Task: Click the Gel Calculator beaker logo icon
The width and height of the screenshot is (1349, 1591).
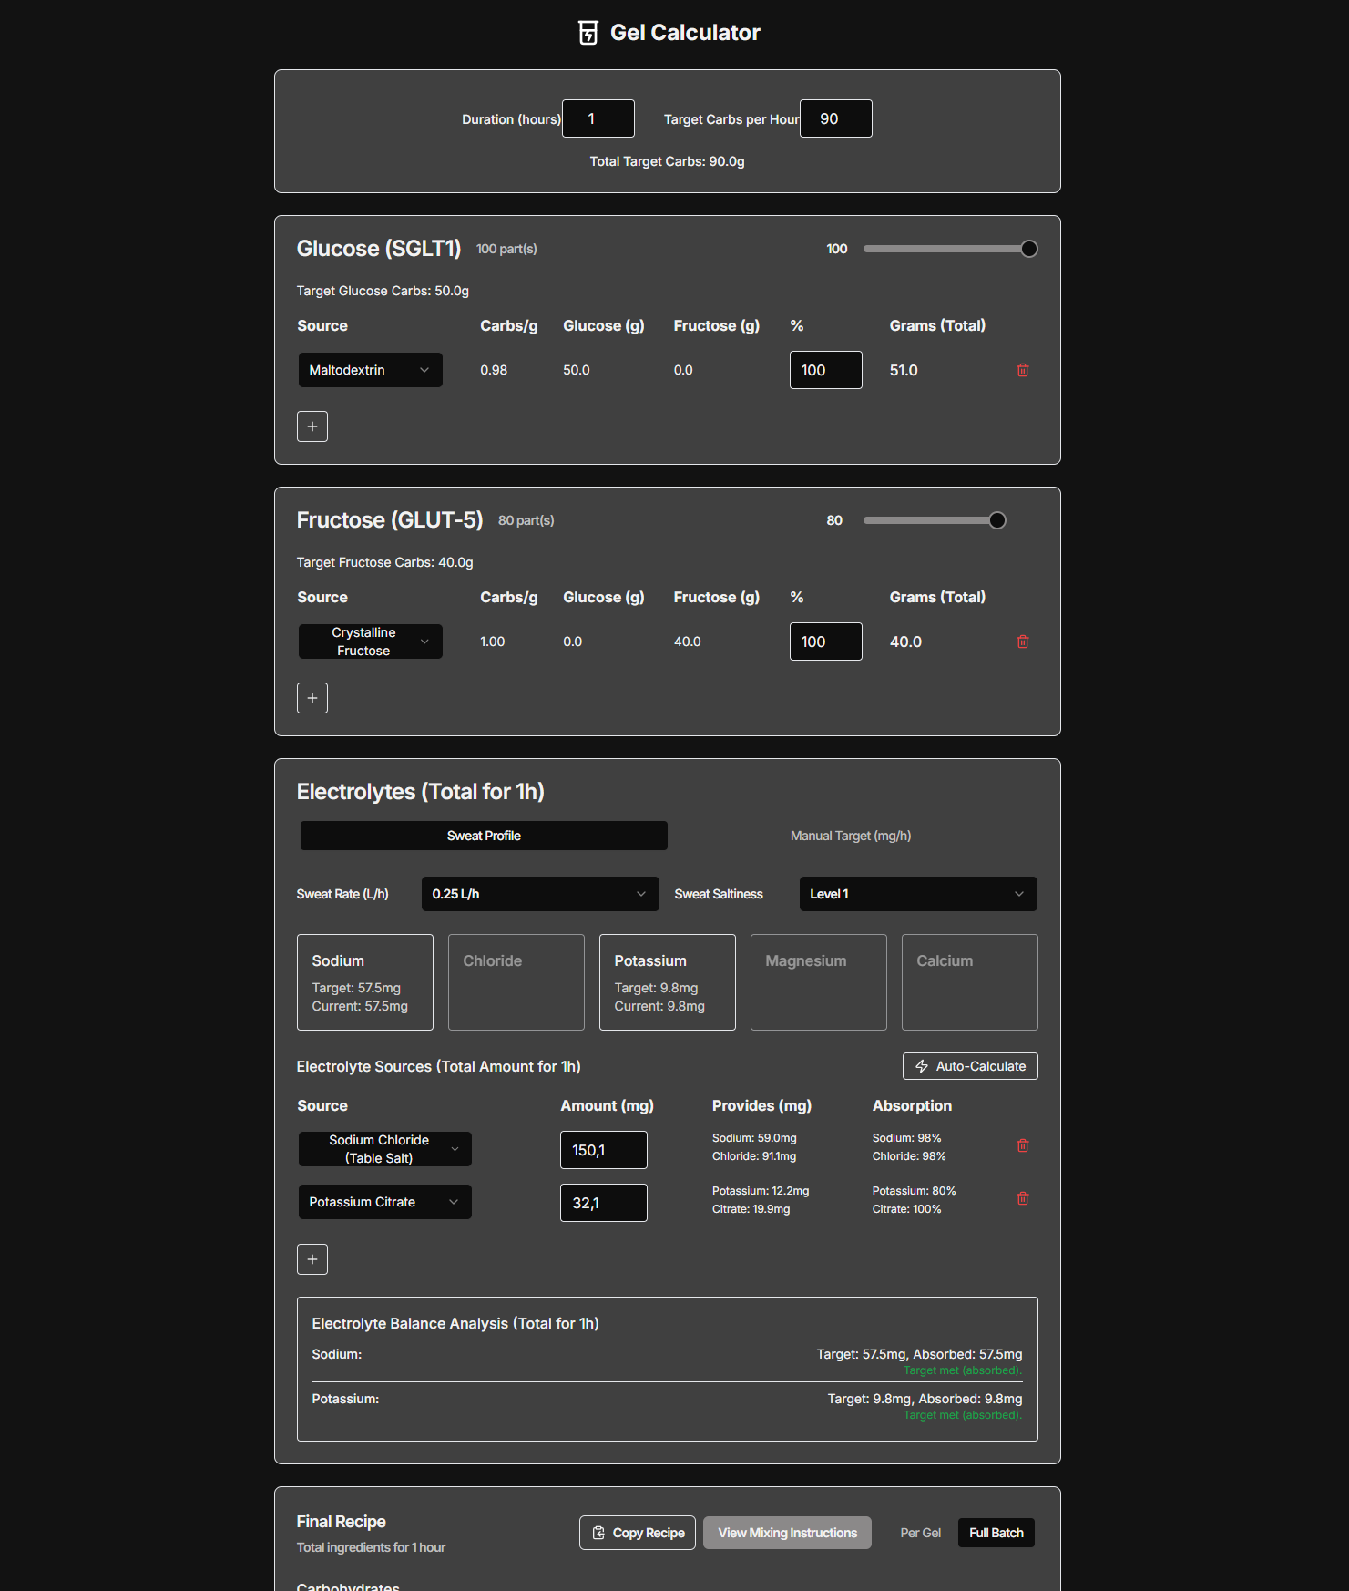Action: 588,33
